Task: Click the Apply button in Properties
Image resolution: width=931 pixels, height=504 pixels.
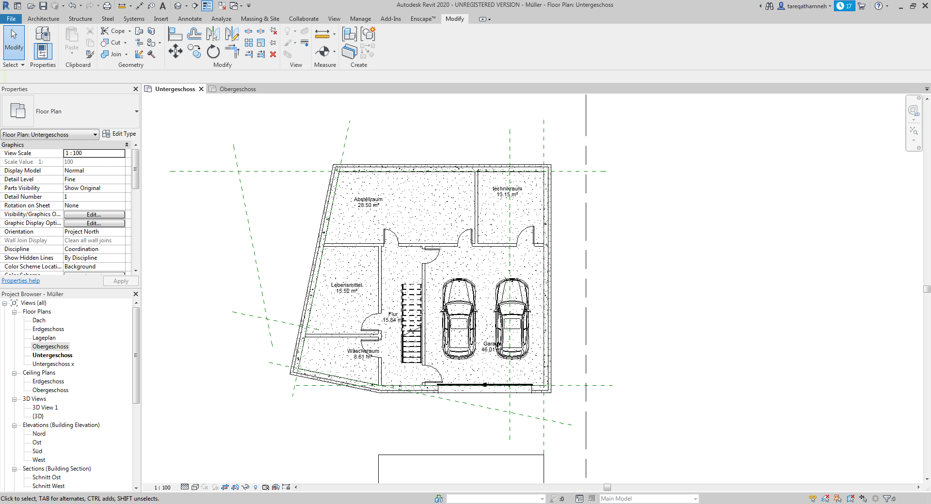Action: (120, 281)
